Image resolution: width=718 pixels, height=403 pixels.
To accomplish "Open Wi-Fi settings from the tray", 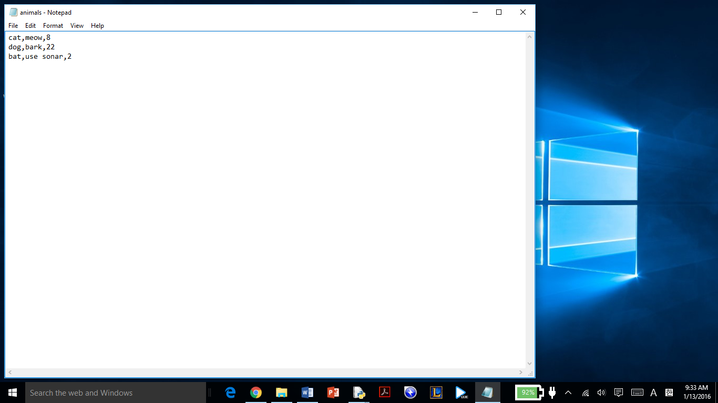I will [x=584, y=393].
